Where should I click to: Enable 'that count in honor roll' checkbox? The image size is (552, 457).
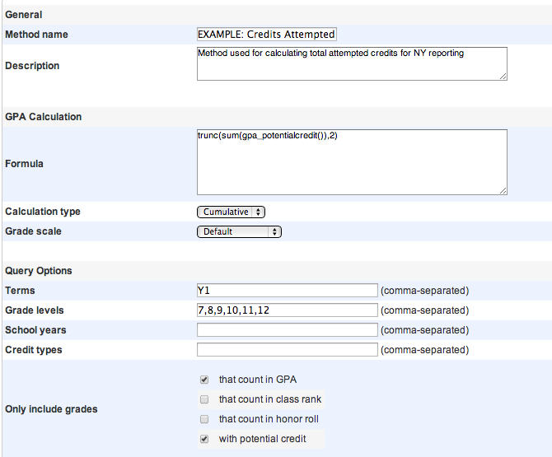204,419
